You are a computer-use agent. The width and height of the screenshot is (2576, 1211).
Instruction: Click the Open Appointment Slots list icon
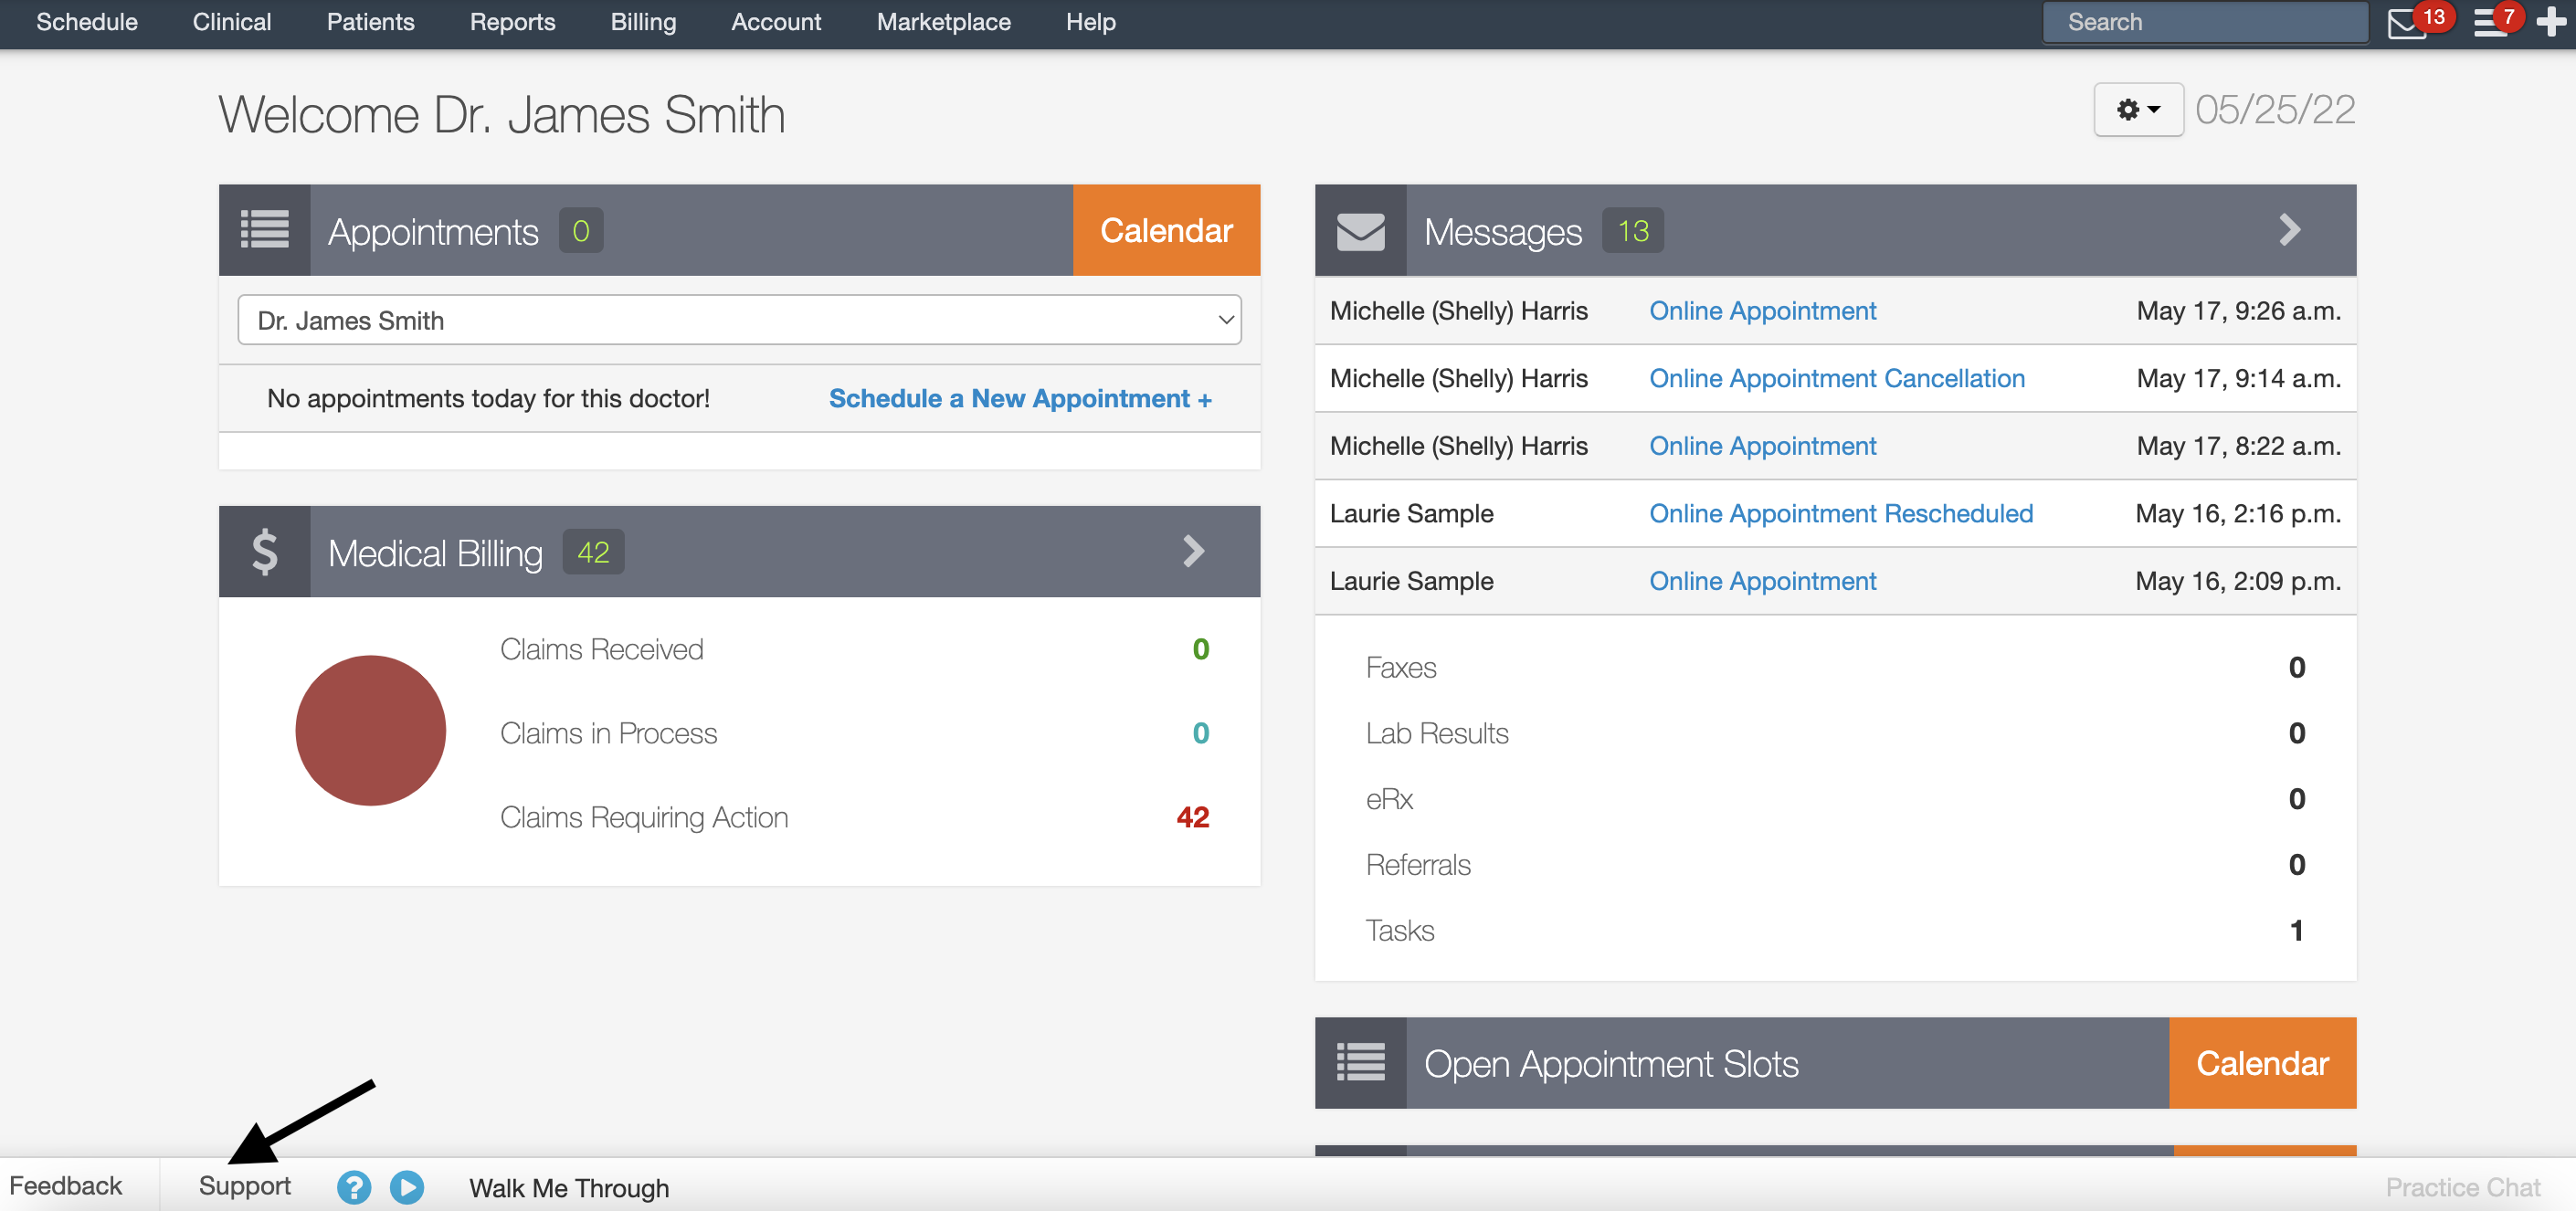1360,1062
